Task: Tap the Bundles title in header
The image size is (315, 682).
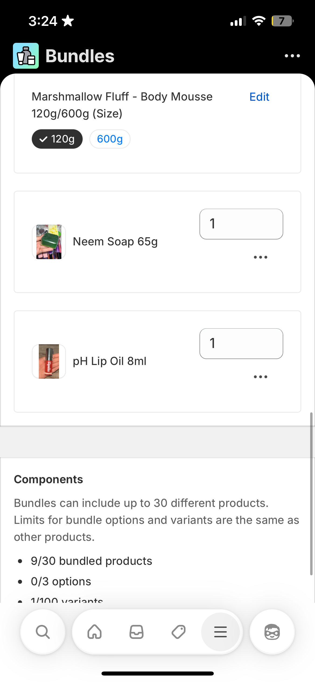Action: pyautogui.click(x=80, y=56)
